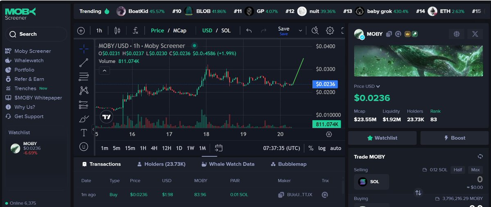Click the TradingView logo on chart

106,117
